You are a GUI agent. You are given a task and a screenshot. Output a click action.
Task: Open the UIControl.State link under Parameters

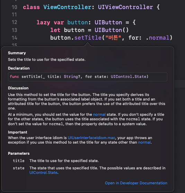pos(43,172)
